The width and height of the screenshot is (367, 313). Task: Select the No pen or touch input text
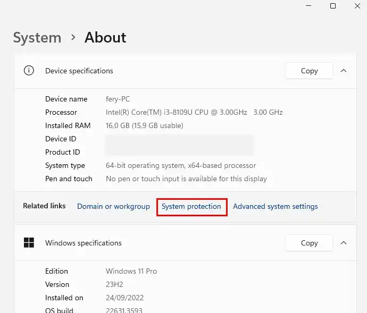pyautogui.click(x=186, y=179)
